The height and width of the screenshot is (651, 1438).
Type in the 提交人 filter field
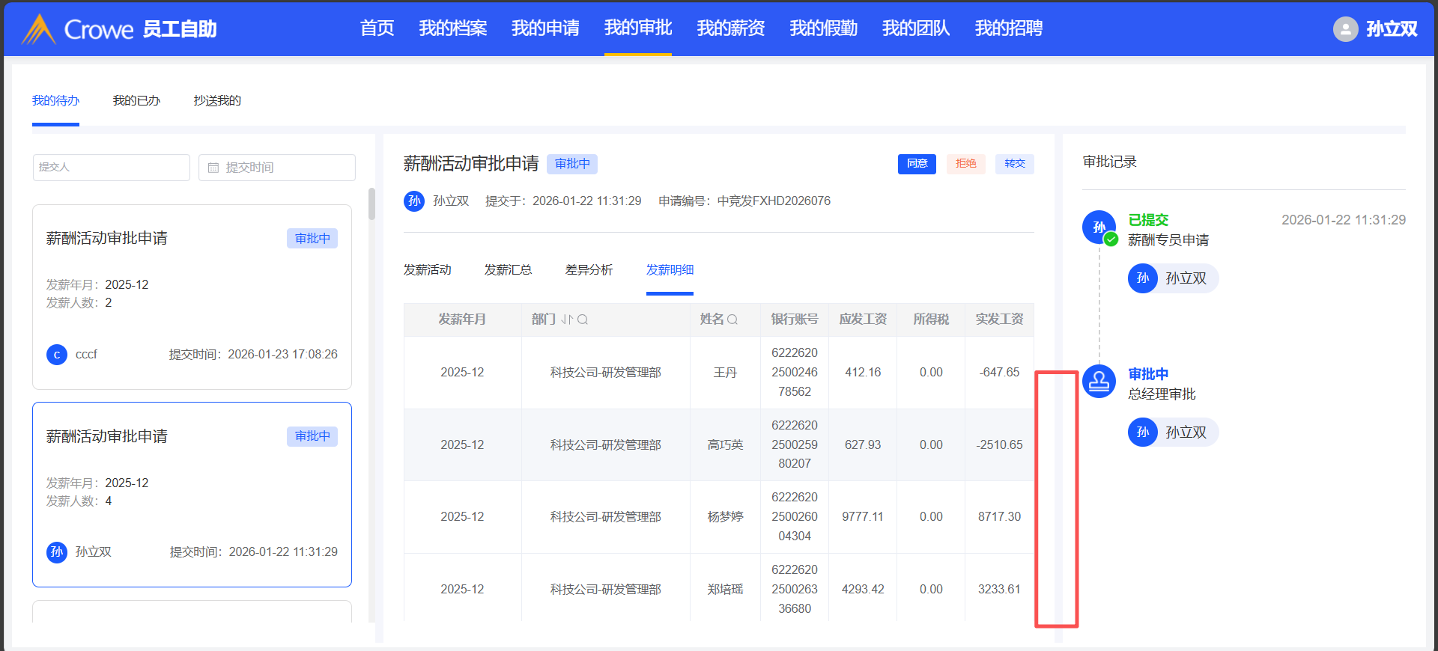click(111, 168)
